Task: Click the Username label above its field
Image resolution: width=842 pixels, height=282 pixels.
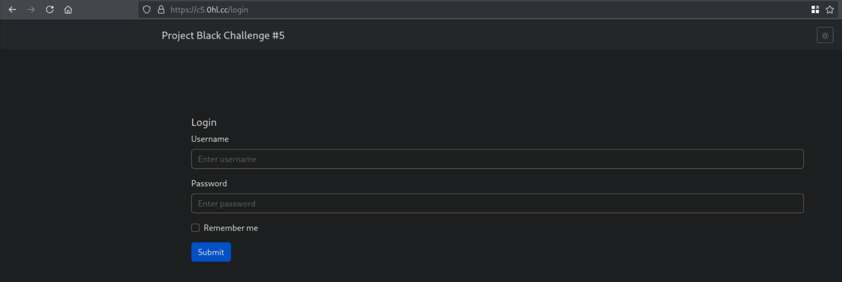Action: (210, 139)
